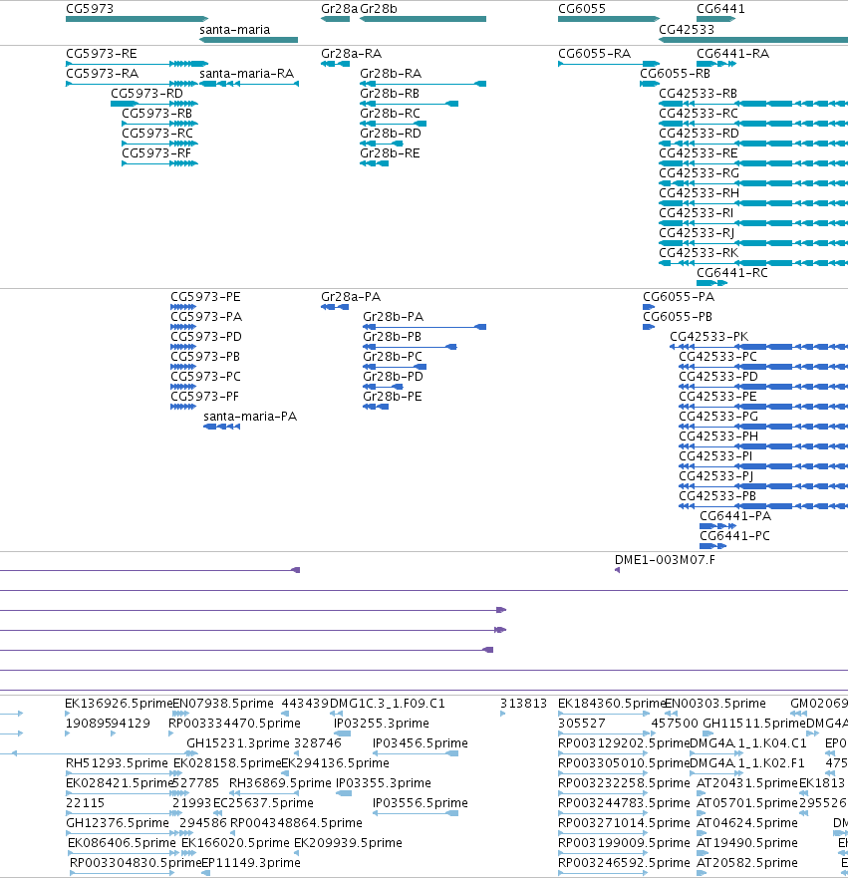Open transcript CG5973-RE
The height and width of the screenshot is (878, 848).
tap(102, 54)
